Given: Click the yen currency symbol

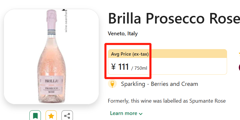Looking at the screenshot, I should point(114,67).
